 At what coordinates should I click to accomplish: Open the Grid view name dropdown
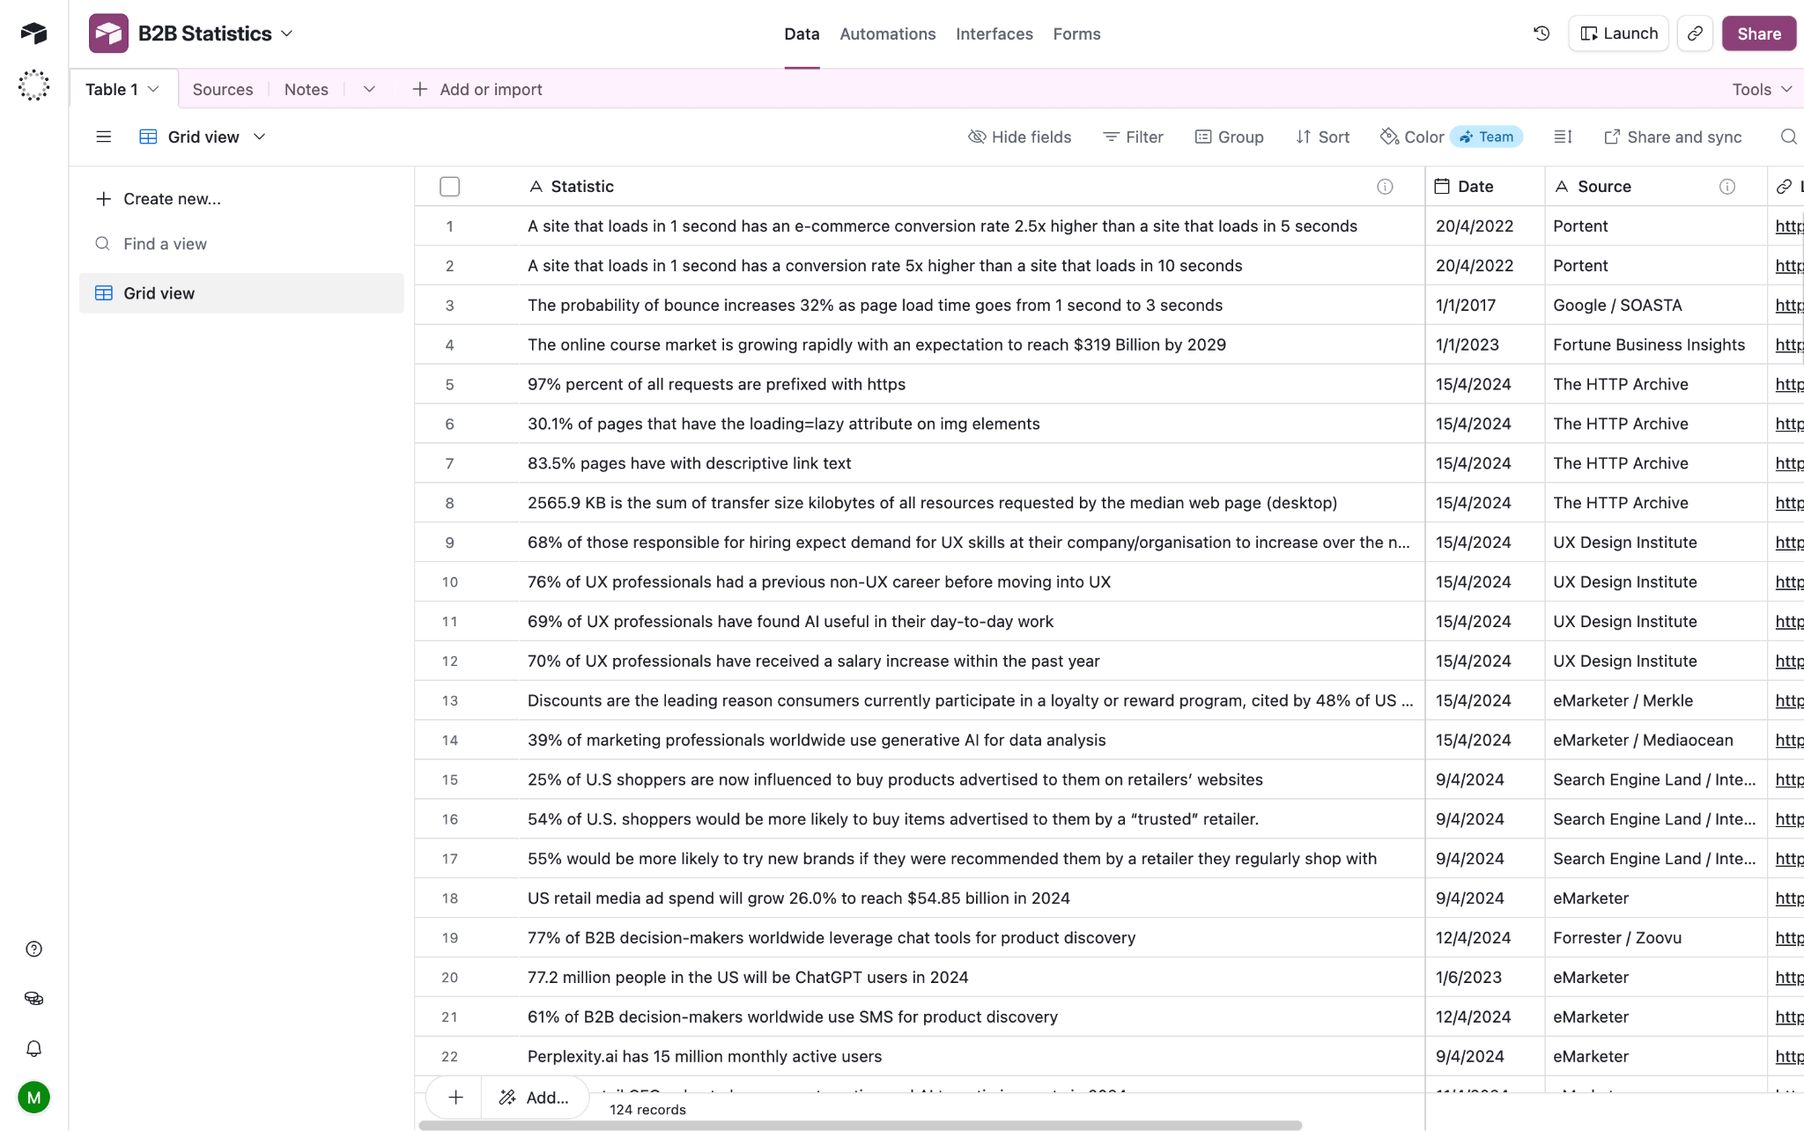260,137
